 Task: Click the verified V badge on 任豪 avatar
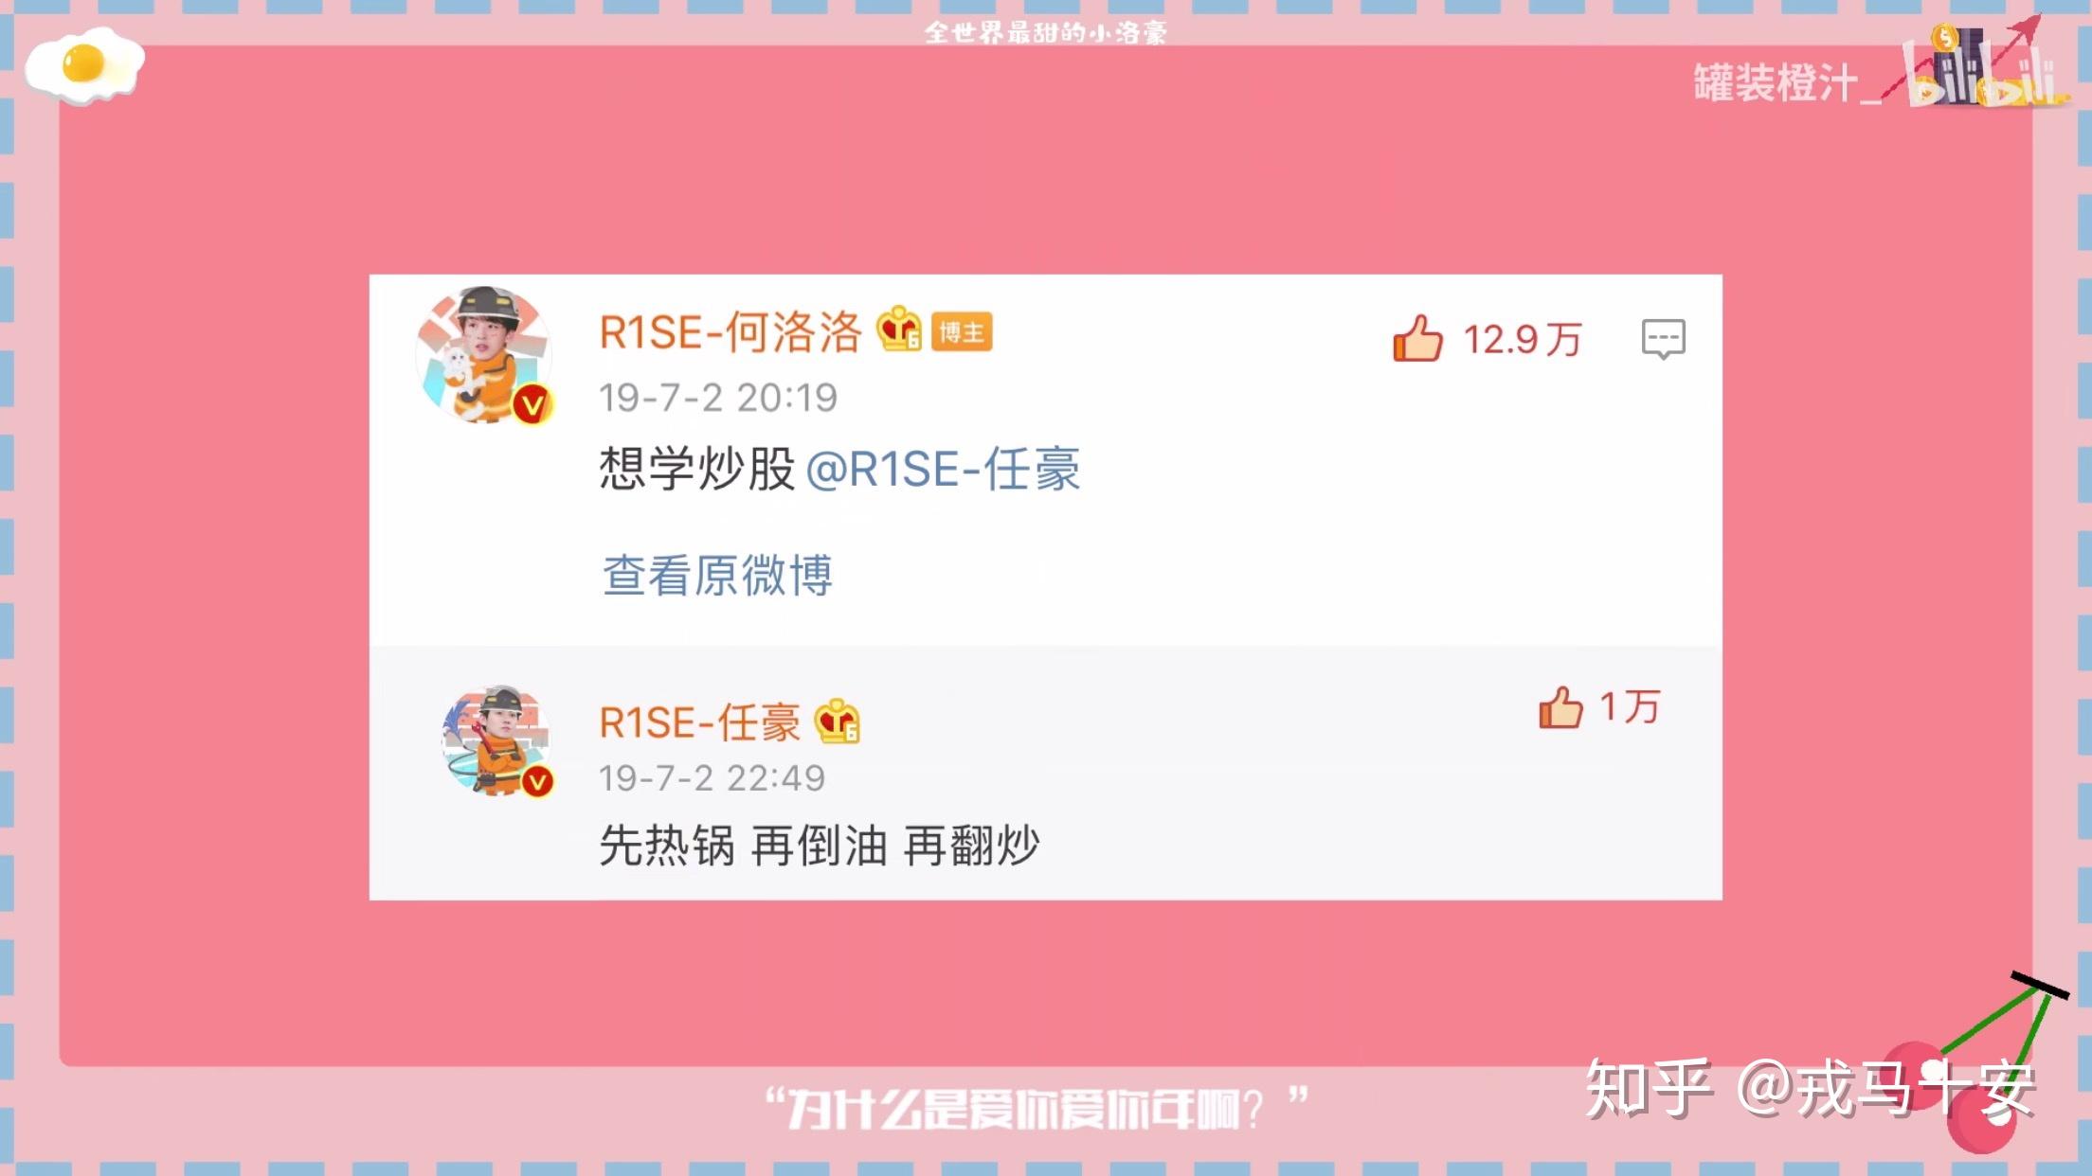[x=538, y=782]
